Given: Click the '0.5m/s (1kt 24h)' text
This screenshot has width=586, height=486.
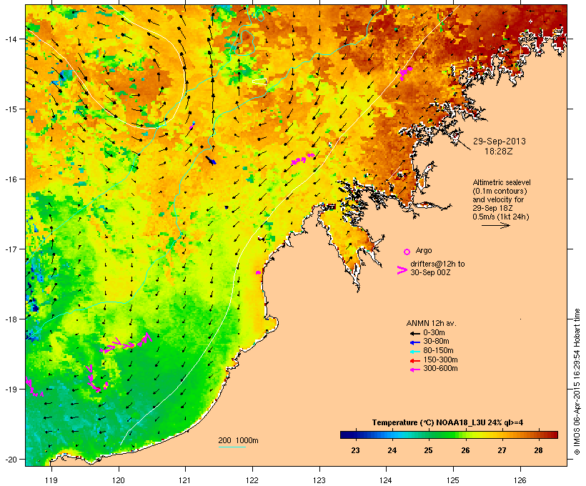Looking at the screenshot, I should point(501,217).
